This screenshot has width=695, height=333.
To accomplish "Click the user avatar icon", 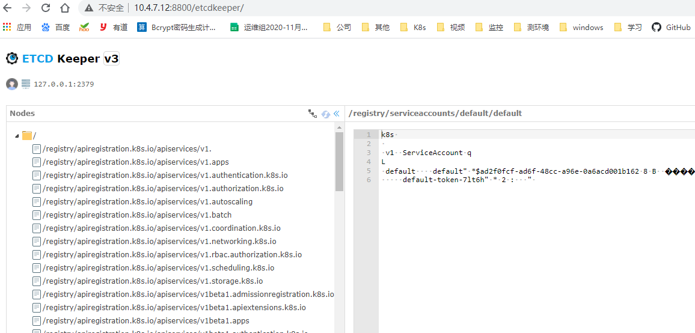I will click(x=12, y=84).
